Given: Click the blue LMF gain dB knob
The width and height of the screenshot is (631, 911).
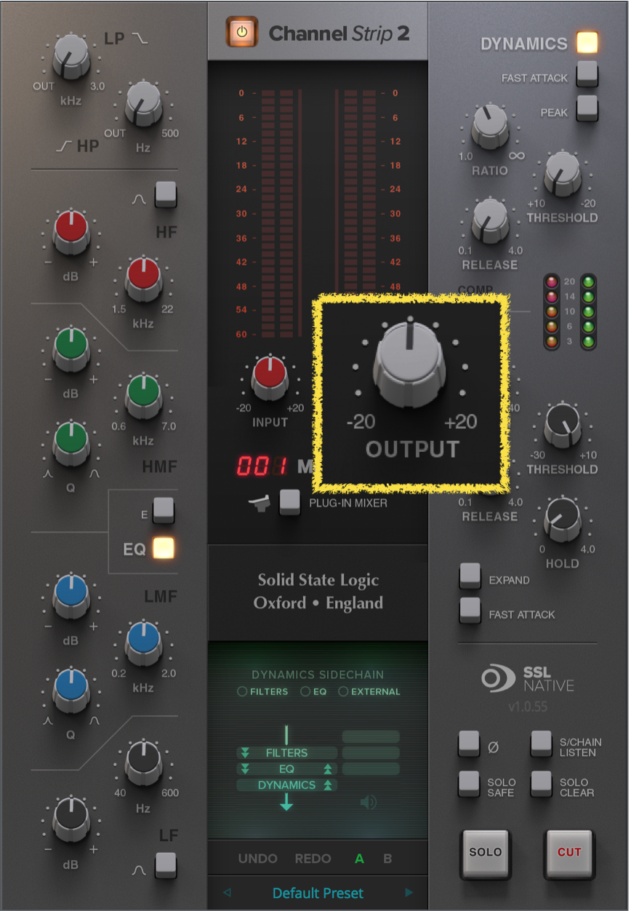Looking at the screenshot, I should coord(71,594).
